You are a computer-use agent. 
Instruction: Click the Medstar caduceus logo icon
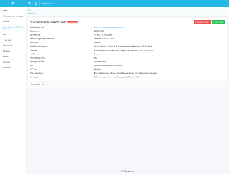point(13,3)
